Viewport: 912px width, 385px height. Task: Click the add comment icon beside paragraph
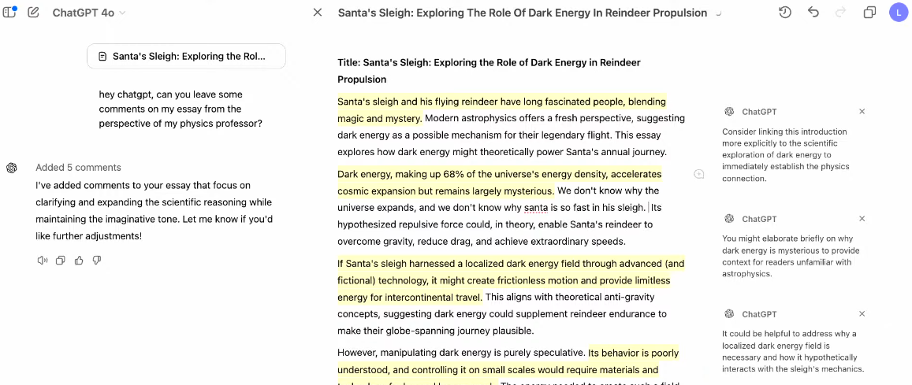point(699,174)
